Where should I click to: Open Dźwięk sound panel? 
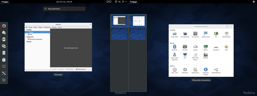[195, 48]
